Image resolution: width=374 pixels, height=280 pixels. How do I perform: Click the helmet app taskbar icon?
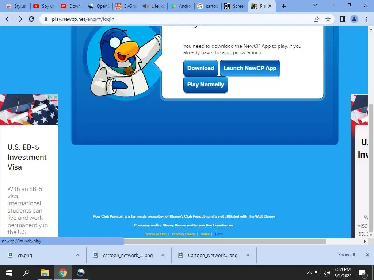pos(81,273)
